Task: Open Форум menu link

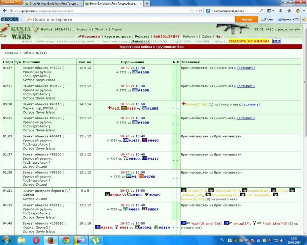Action: (x=117, y=29)
